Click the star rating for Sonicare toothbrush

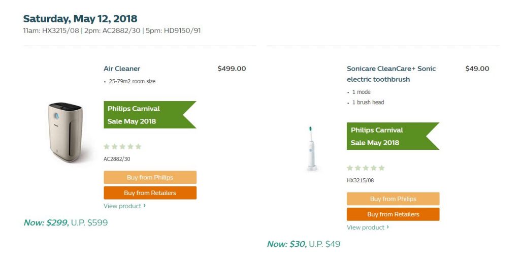[366, 168]
